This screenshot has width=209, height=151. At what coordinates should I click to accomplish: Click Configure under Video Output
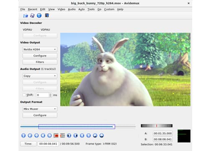40,56
